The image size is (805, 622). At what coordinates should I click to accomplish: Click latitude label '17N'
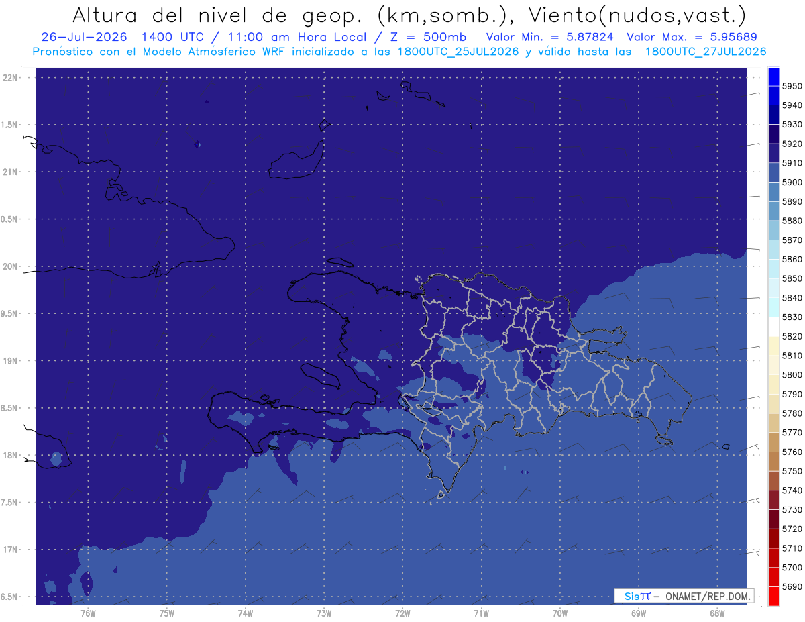click(x=11, y=550)
